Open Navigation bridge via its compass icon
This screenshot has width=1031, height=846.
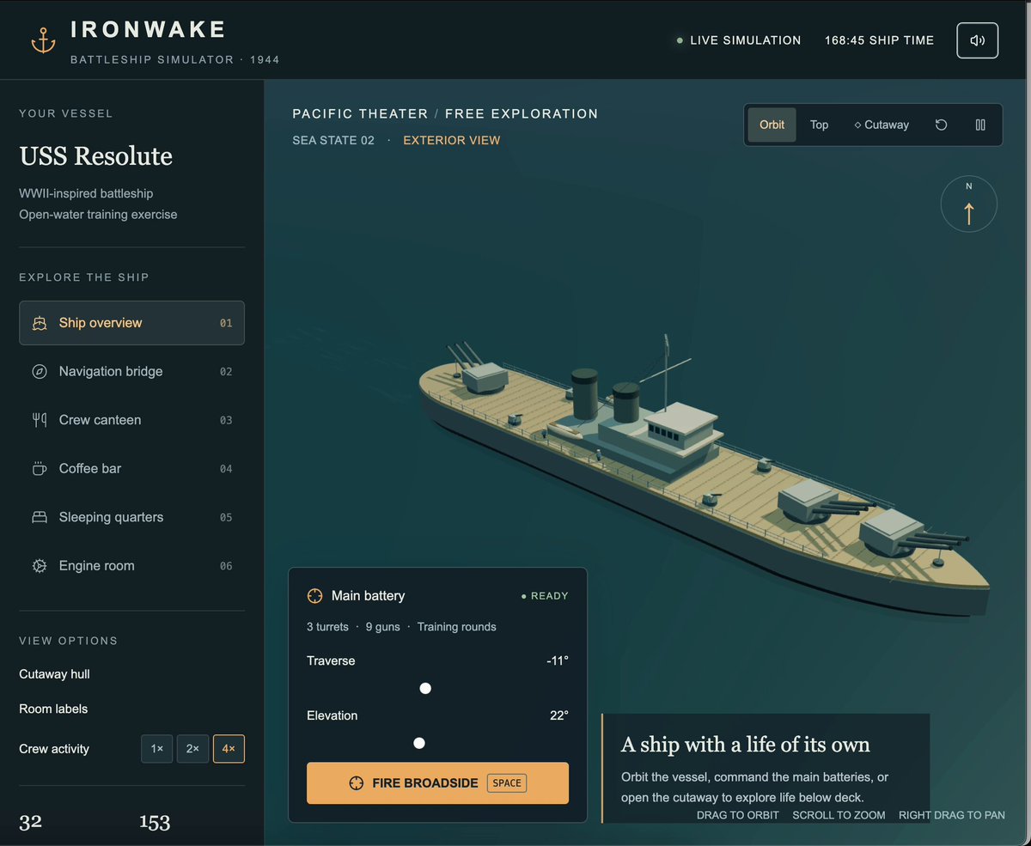(40, 372)
